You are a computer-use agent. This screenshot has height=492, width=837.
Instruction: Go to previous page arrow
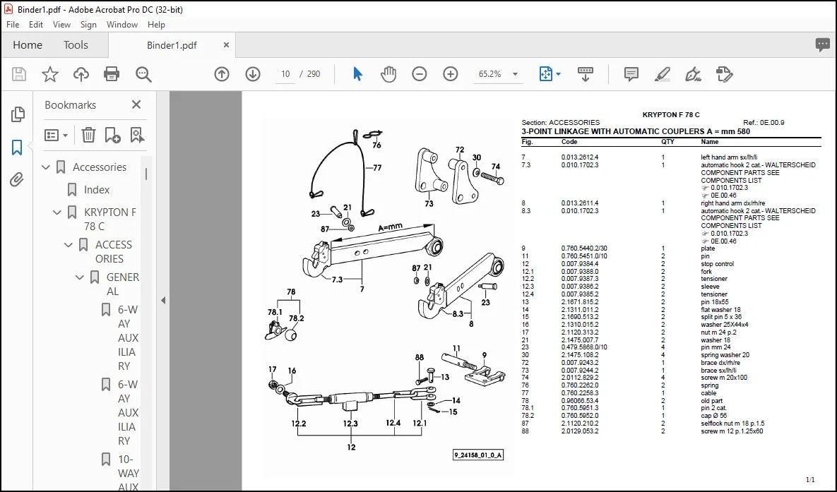(222, 74)
